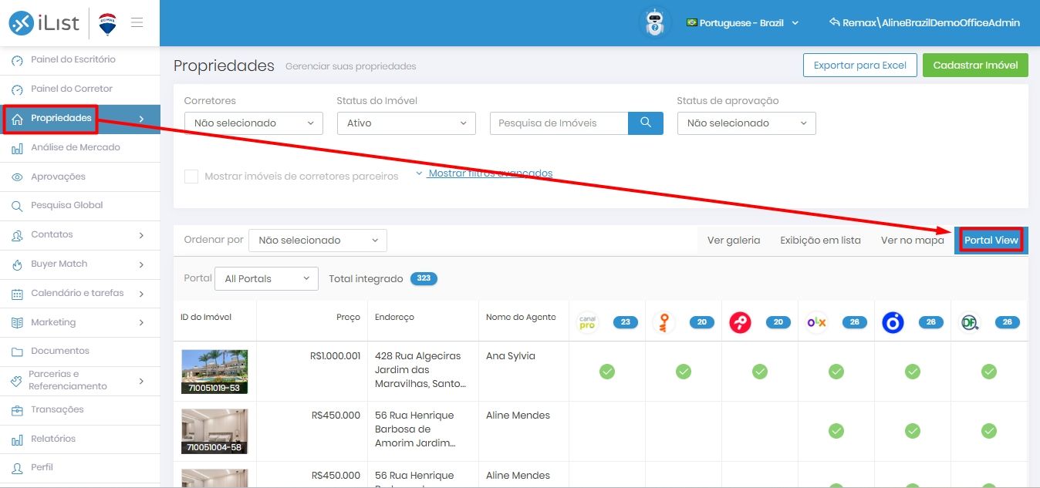Open the Portuguese - Brazil language selector

point(742,23)
